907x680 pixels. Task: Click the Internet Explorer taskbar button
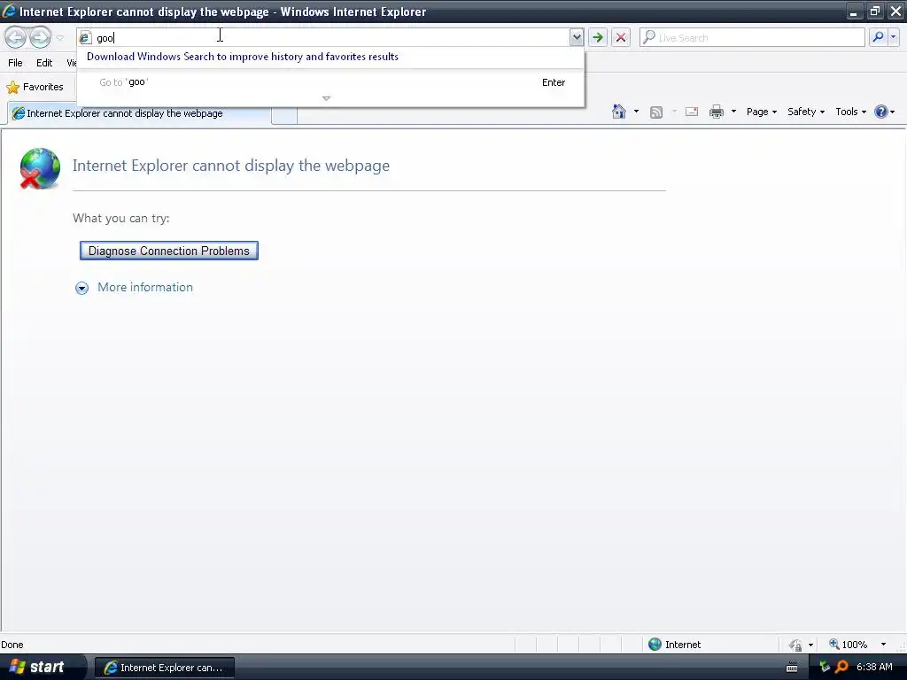[164, 668]
